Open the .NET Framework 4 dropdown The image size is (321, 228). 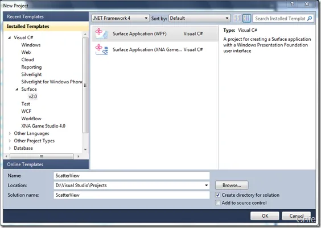[x=121, y=18]
